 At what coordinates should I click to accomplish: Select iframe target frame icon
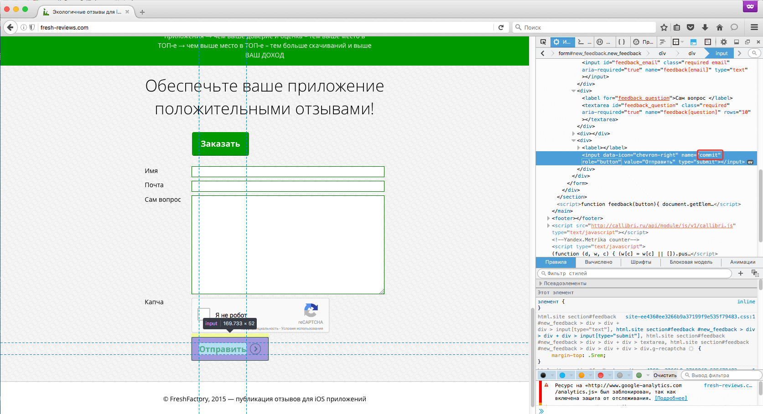pyautogui.click(x=676, y=42)
